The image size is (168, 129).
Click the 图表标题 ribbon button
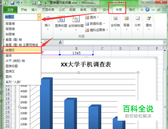pyautogui.click(x=61, y=23)
